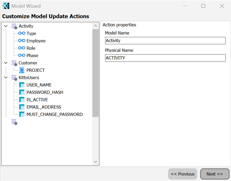Click the detail icon beside PROJECT
The width and height of the screenshot is (231, 181).
point(22,70)
